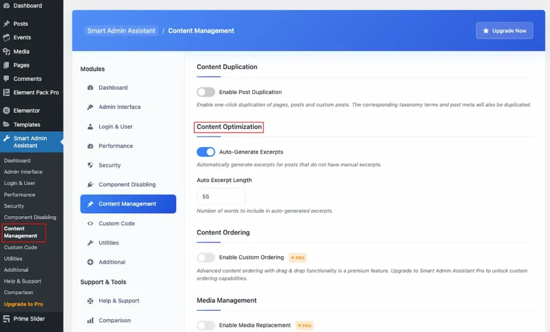
Task: Click the Media library icon
Action: (x=6, y=51)
